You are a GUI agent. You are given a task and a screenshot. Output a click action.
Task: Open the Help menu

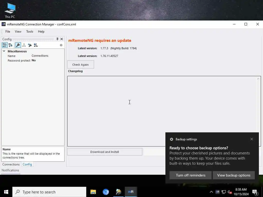pyautogui.click(x=41, y=32)
